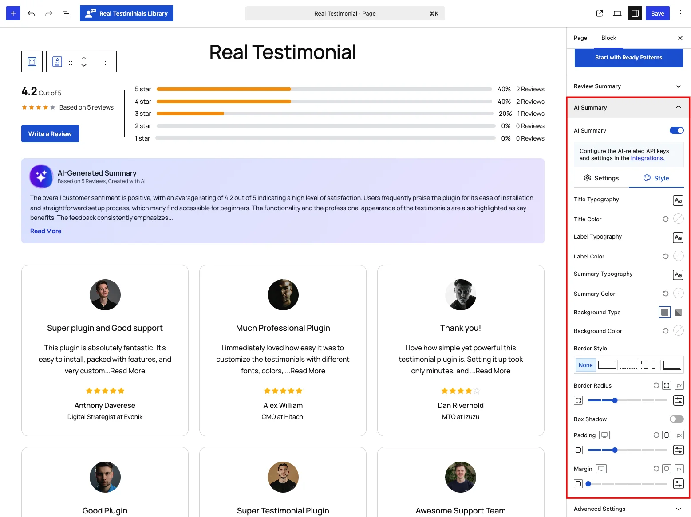The height and width of the screenshot is (517, 691).
Task: Click the block drag handle
Action: (x=71, y=62)
